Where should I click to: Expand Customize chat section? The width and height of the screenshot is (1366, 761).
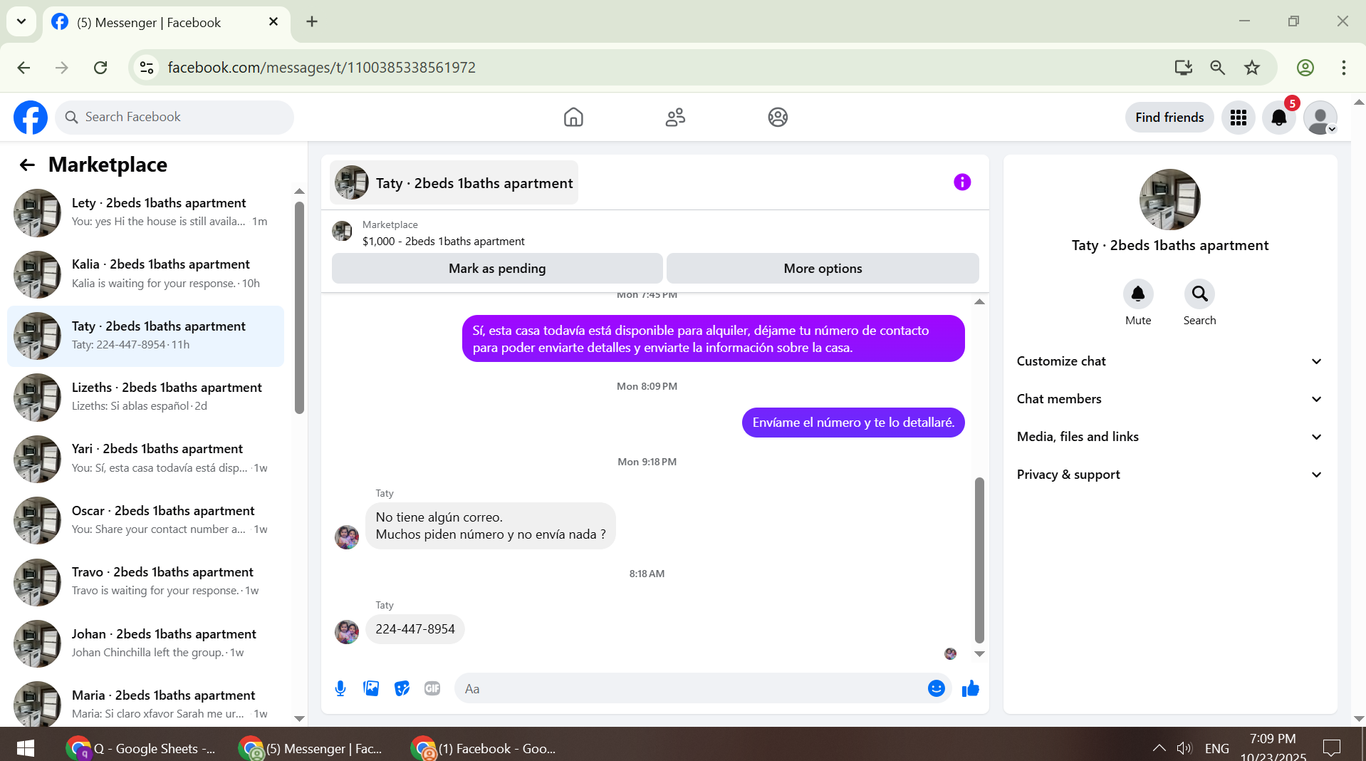pyautogui.click(x=1170, y=361)
